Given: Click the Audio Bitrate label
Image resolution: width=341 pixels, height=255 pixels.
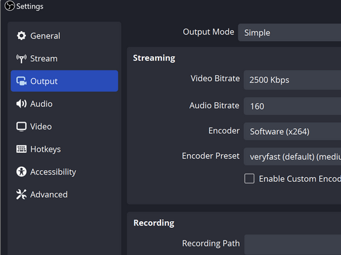Looking at the screenshot, I should pyautogui.click(x=214, y=106).
